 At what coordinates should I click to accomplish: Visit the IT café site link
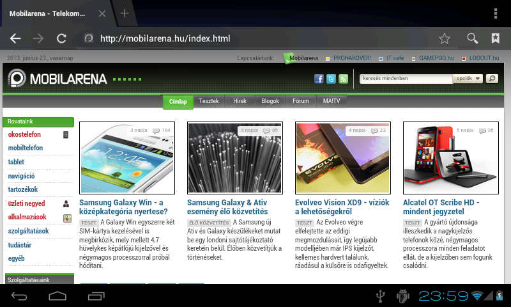coord(395,58)
